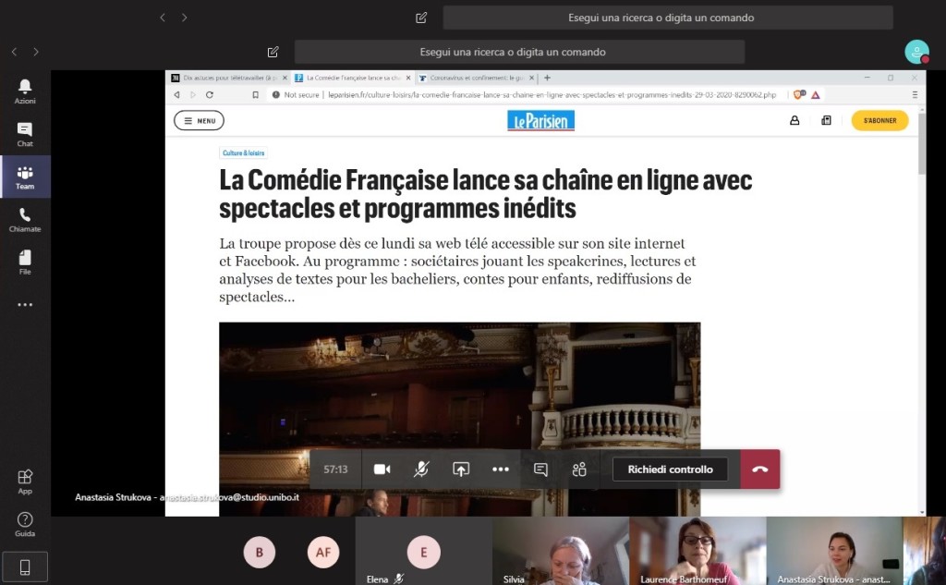Open the Le Parisien MENU button

200,121
